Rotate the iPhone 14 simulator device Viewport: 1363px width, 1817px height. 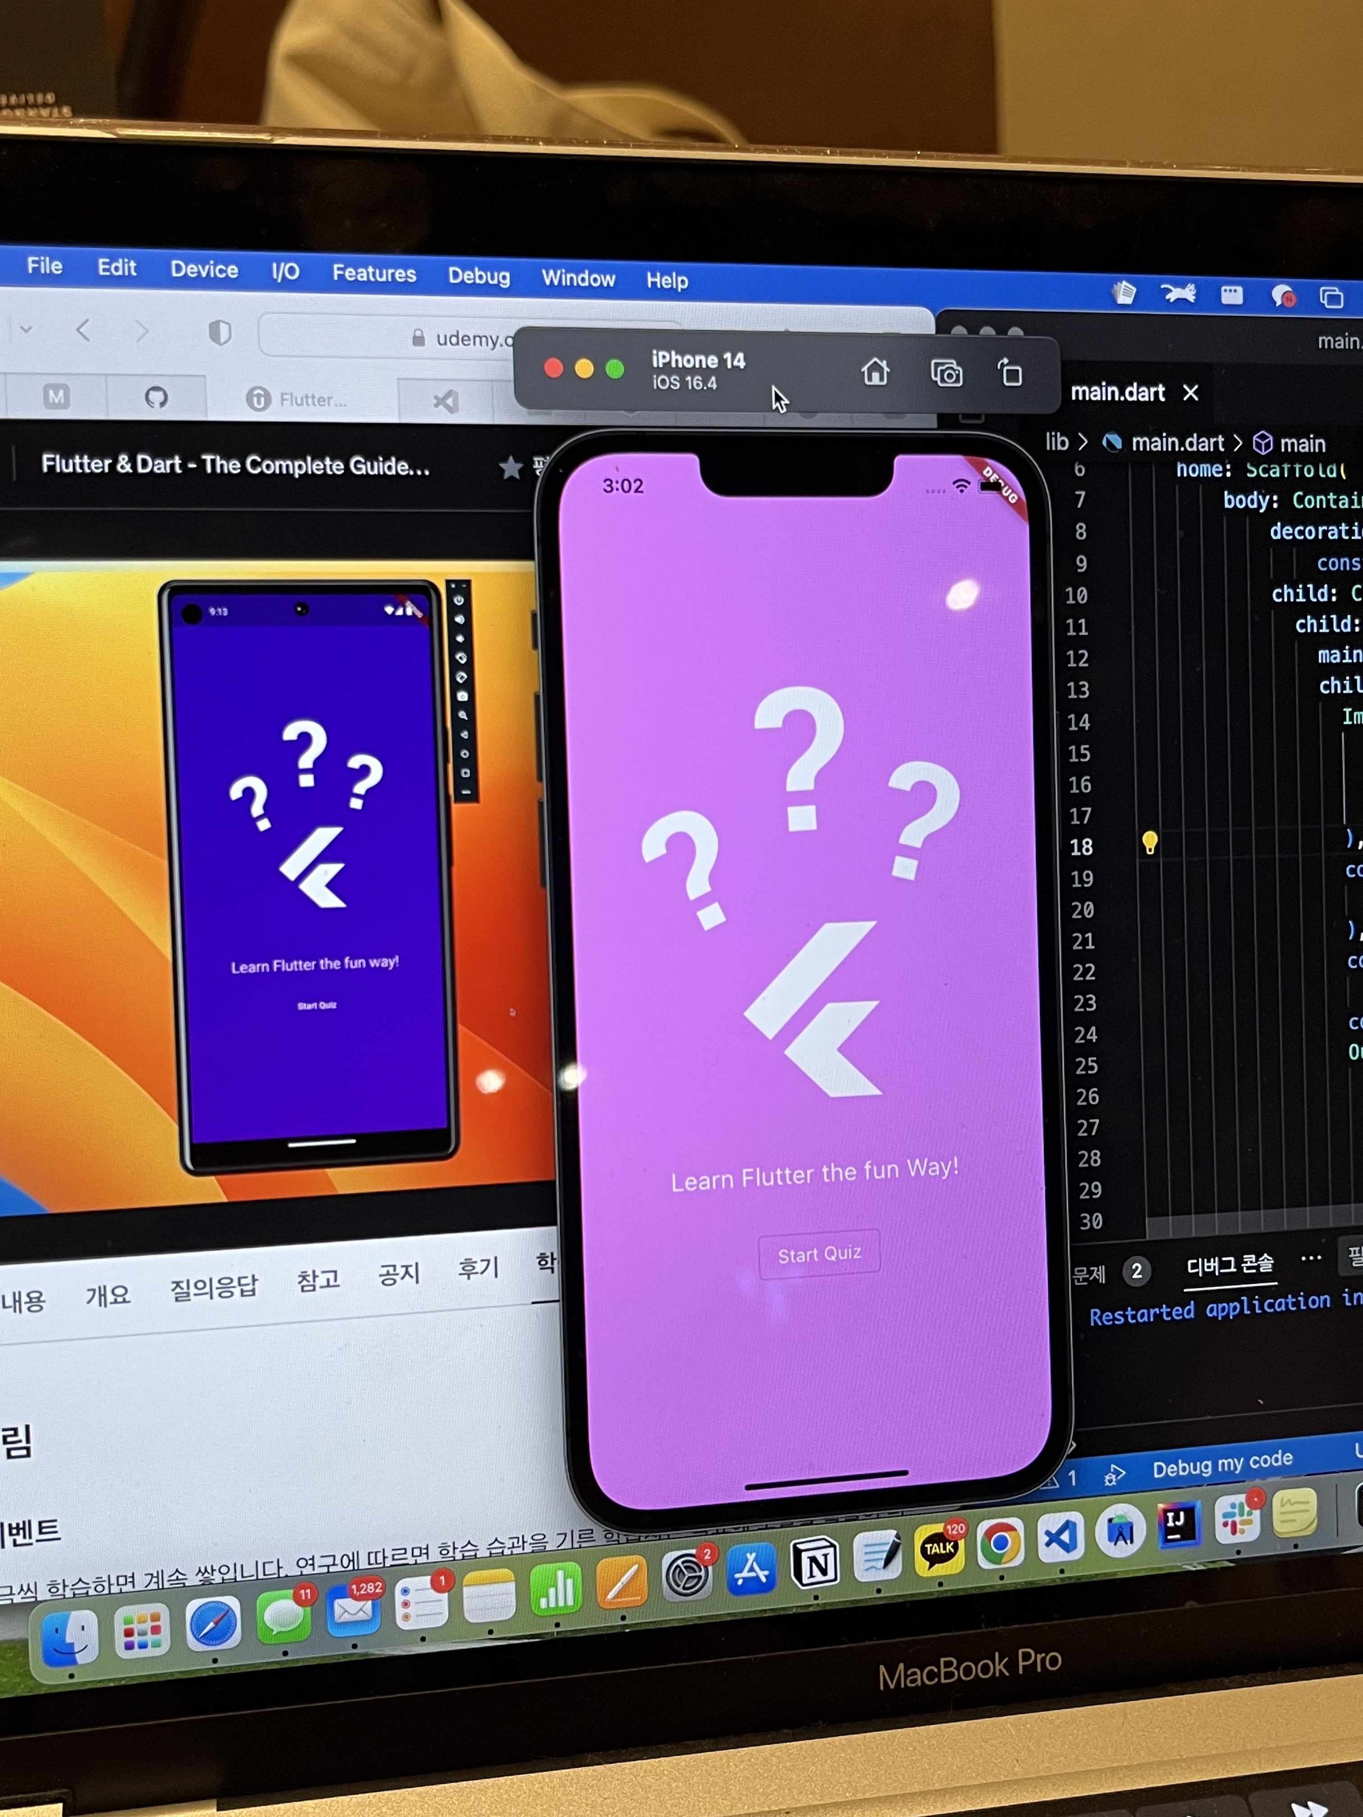tap(1010, 373)
